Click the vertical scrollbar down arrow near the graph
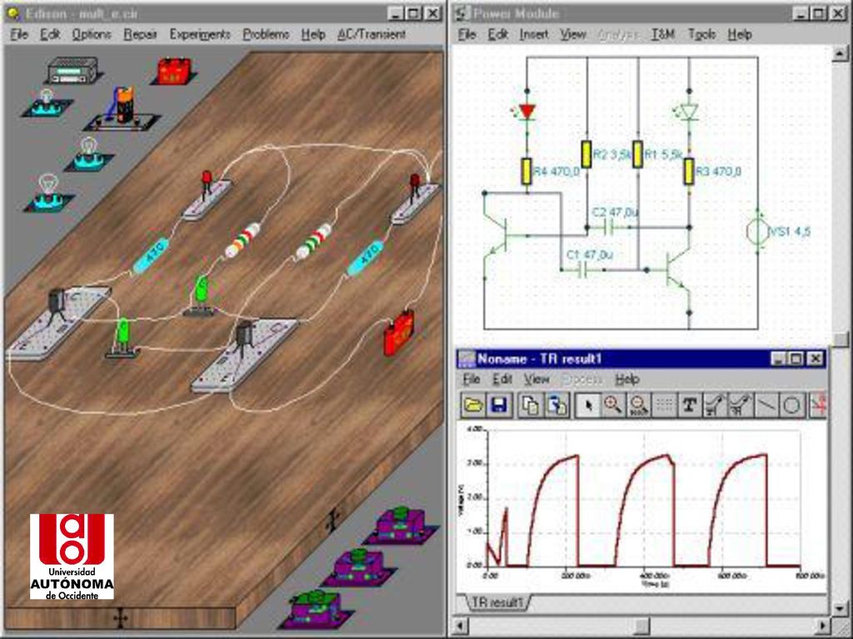Screen dimensions: 853x639 coord(840,609)
